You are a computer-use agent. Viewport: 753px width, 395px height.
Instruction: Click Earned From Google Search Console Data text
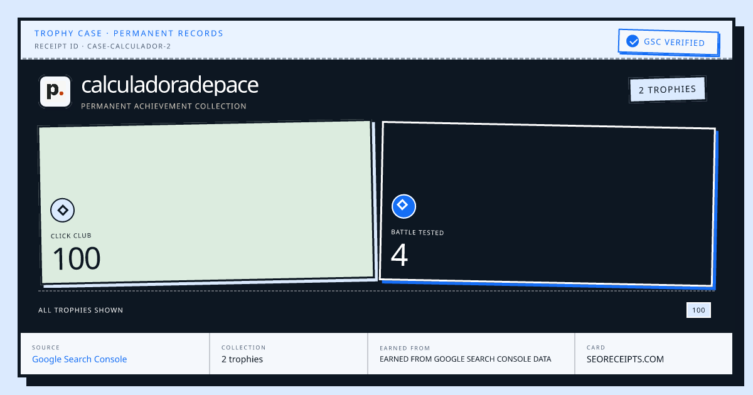click(466, 359)
